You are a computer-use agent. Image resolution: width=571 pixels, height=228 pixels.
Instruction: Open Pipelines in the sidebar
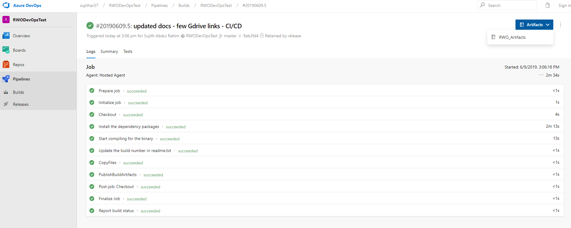pyautogui.click(x=38, y=79)
